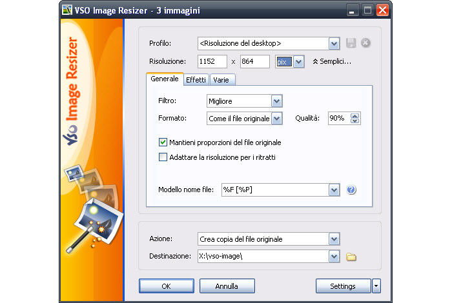Viewport: 452px width, 303px height.
Task: Increase Qualità with the up spinner
Action: (355, 115)
